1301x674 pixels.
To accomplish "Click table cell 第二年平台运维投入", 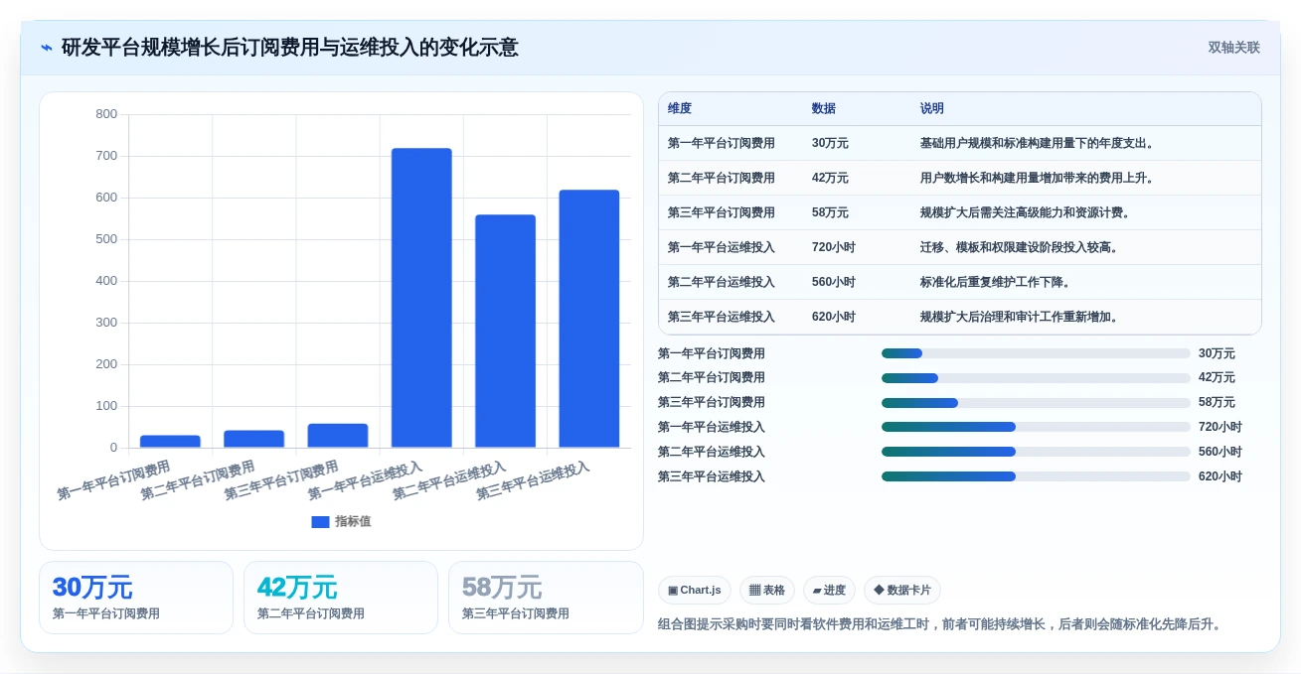I will click(x=722, y=282).
